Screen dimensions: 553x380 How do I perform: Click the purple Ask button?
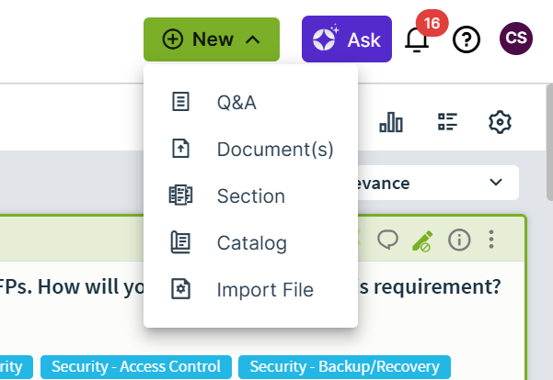(x=347, y=39)
